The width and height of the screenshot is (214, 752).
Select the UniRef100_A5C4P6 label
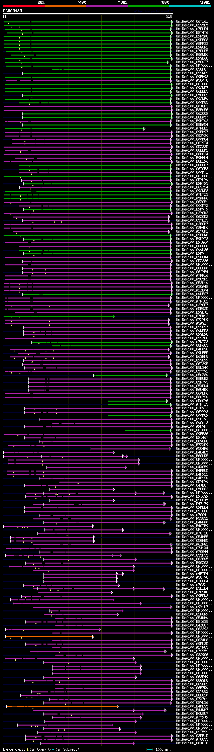click(192, 449)
